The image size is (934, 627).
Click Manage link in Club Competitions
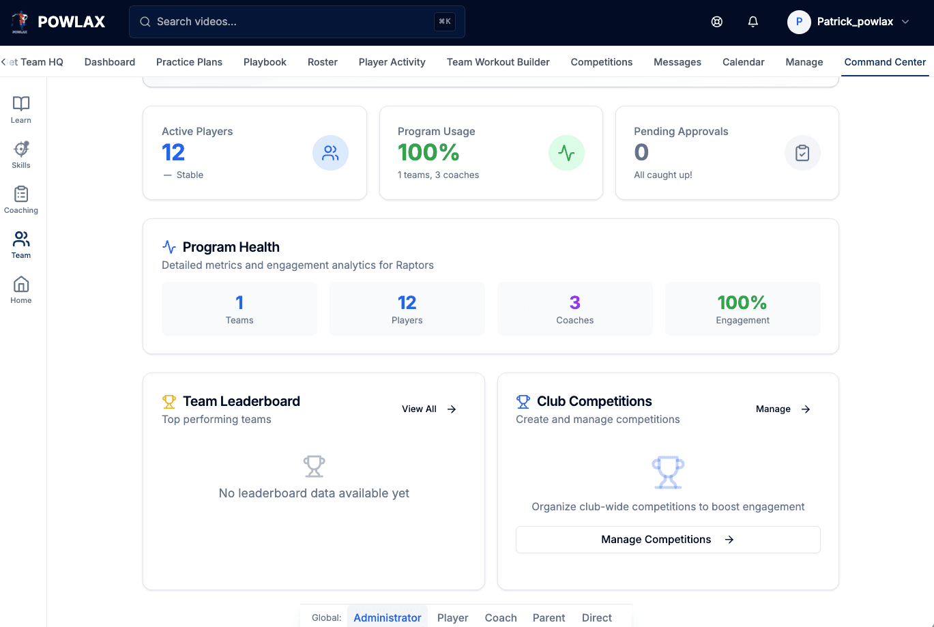point(783,409)
